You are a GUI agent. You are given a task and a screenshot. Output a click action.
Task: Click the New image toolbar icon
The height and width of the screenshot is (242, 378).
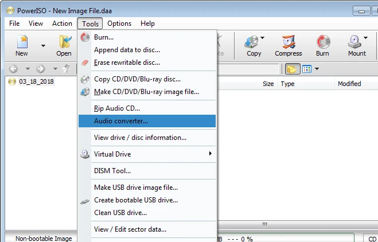point(22,42)
